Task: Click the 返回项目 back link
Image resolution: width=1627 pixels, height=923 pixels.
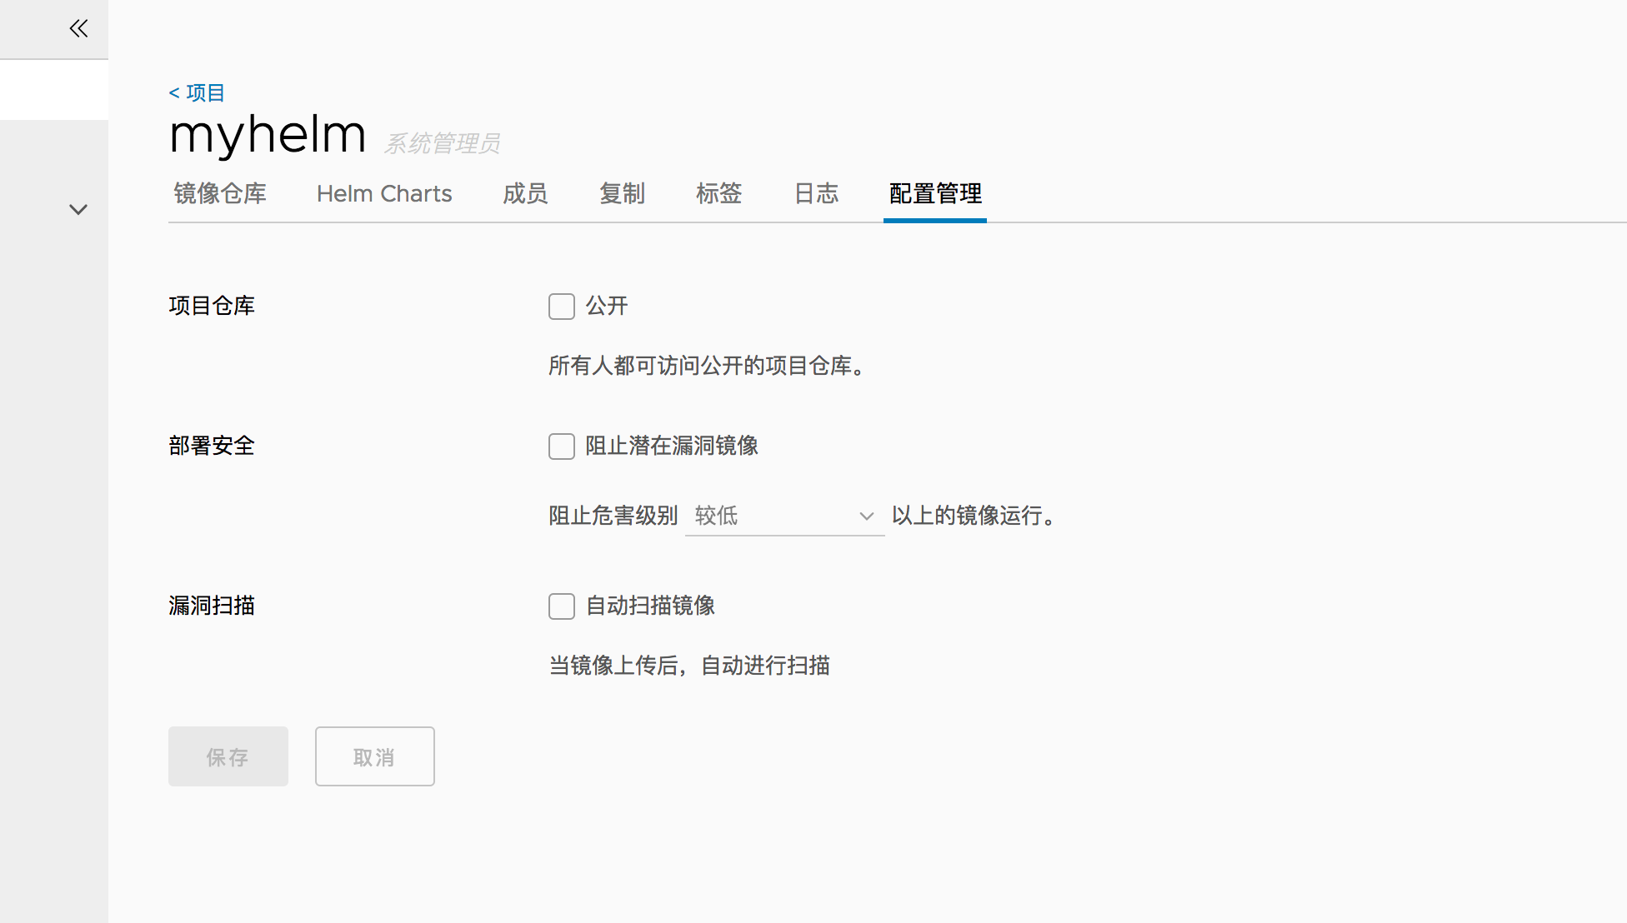Action: click(196, 92)
